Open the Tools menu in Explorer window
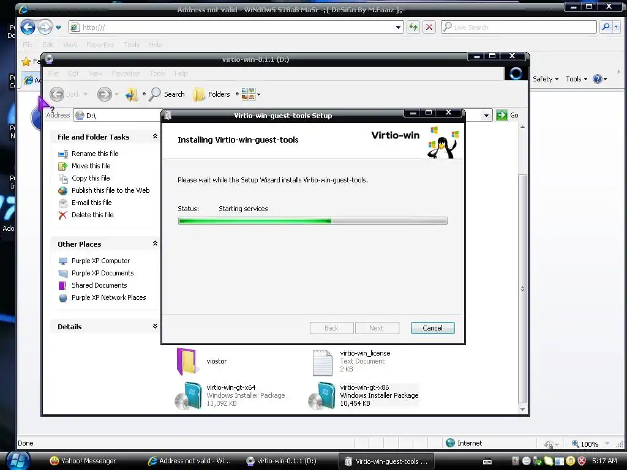The image size is (627, 470). (x=157, y=73)
